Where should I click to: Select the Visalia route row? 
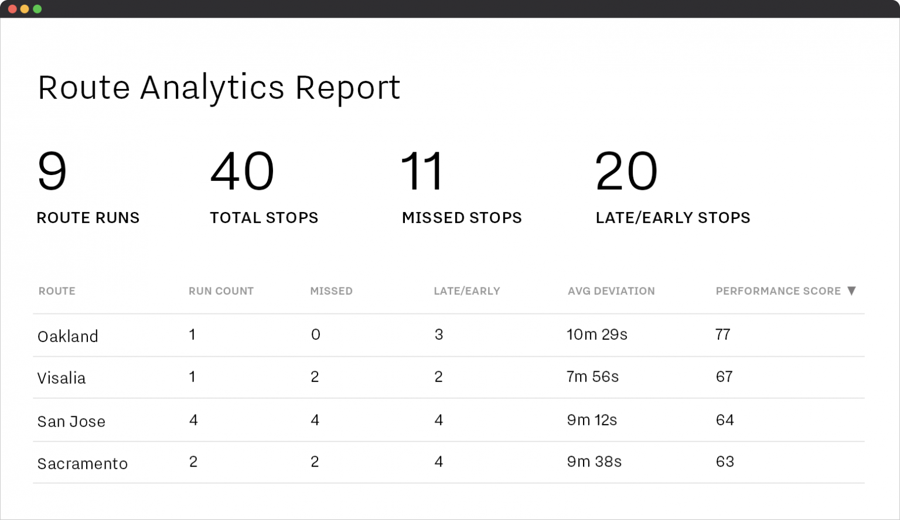tap(62, 378)
